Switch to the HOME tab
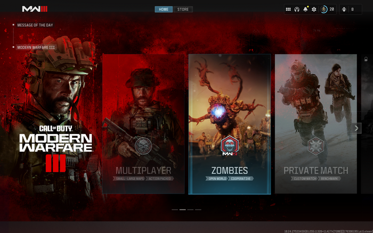Viewport: 373px width, 233px height. pyautogui.click(x=164, y=9)
